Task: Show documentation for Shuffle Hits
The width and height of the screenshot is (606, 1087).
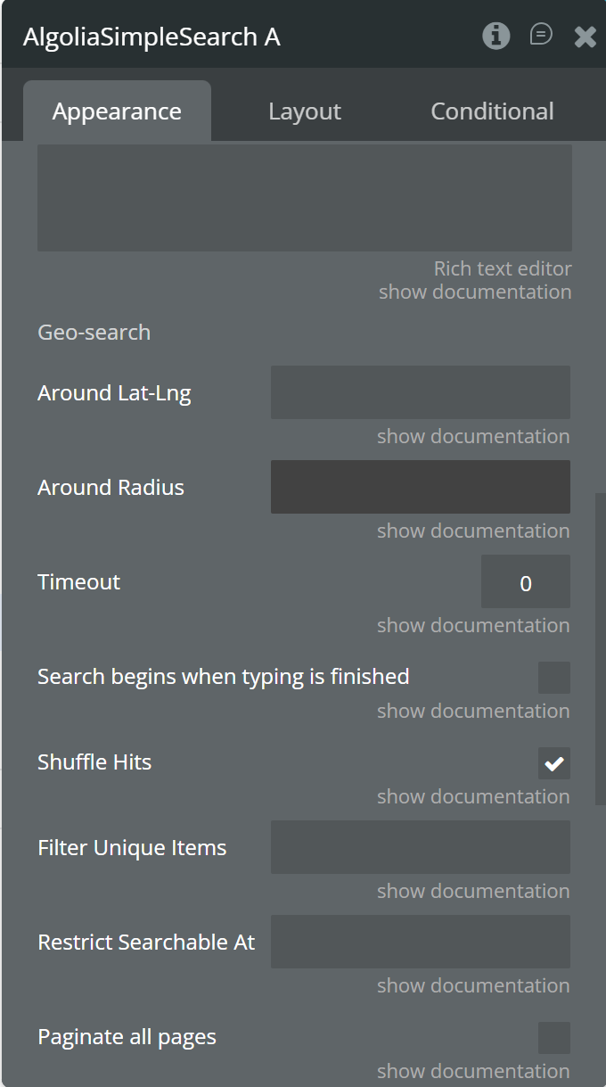Action: 472,796
